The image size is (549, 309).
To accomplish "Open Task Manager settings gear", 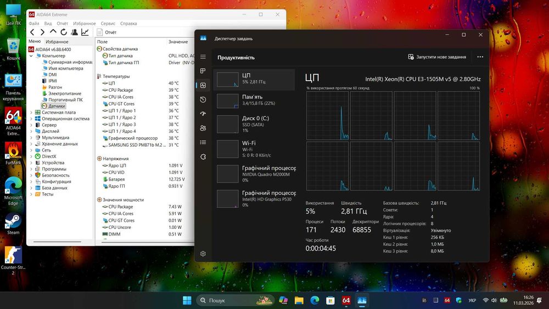I will pyautogui.click(x=203, y=254).
